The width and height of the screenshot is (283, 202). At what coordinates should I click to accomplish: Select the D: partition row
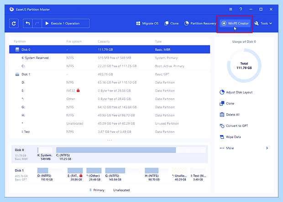click(x=110, y=82)
